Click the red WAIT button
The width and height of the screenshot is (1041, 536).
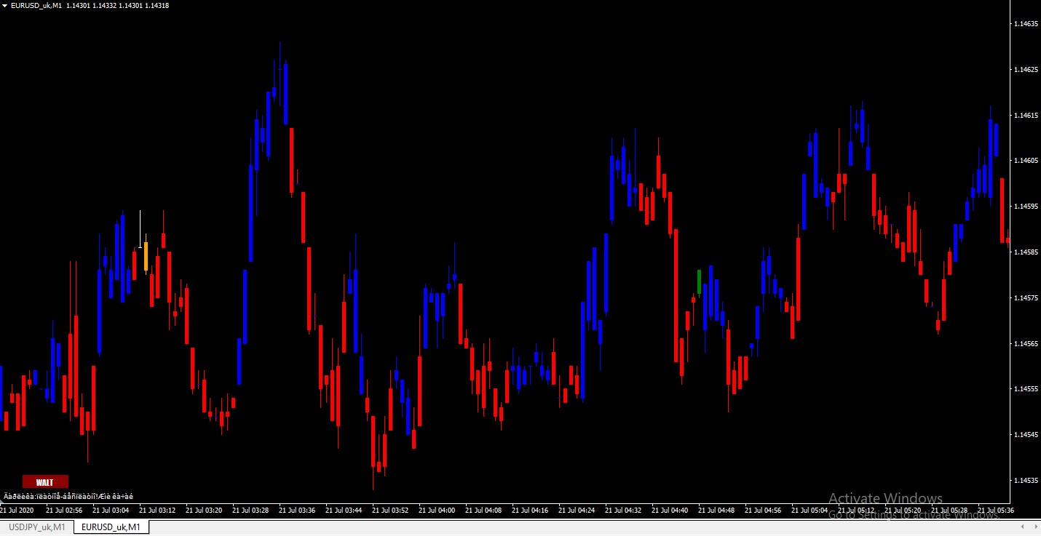tap(45, 481)
